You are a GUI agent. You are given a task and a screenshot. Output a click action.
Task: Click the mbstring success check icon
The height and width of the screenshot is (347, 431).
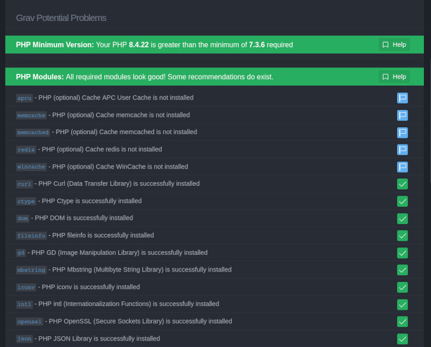[x=402, y=270]
